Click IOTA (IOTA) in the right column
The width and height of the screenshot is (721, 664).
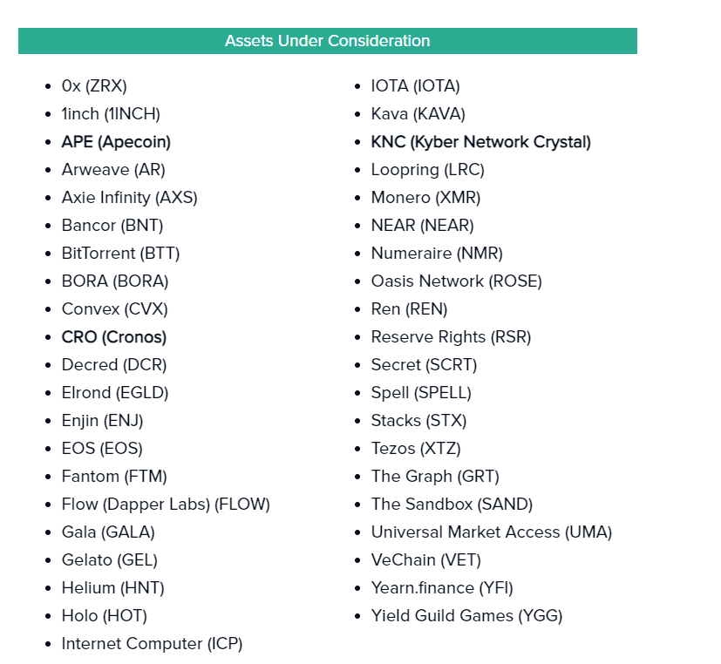click(x=415, y=86)
